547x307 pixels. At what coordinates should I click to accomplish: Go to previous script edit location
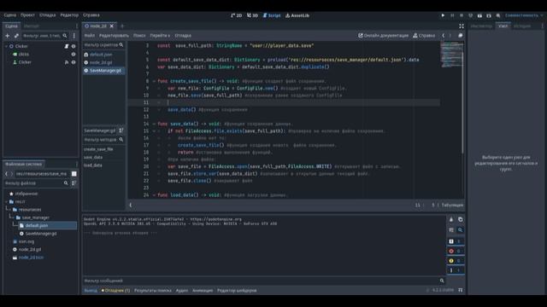443,36
